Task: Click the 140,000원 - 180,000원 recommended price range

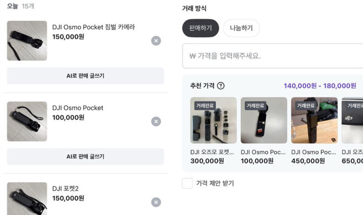Action: point(320,86)
